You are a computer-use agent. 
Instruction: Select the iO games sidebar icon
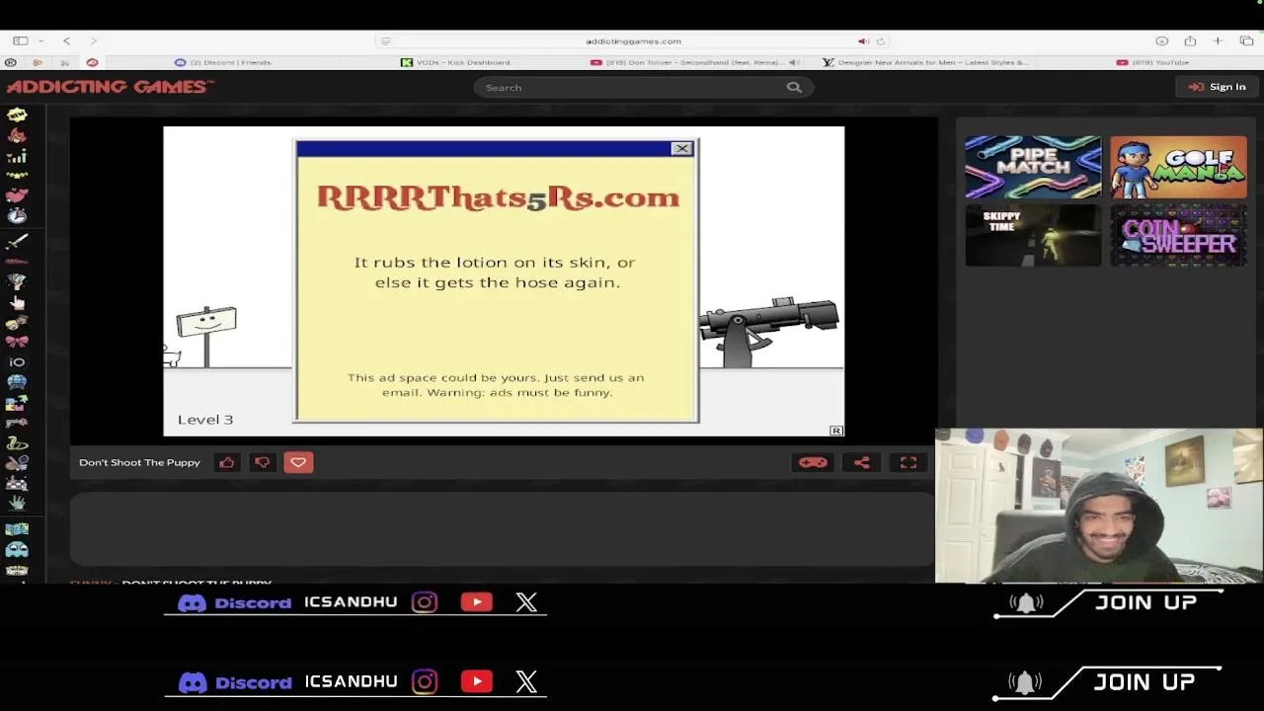point(17,362)
